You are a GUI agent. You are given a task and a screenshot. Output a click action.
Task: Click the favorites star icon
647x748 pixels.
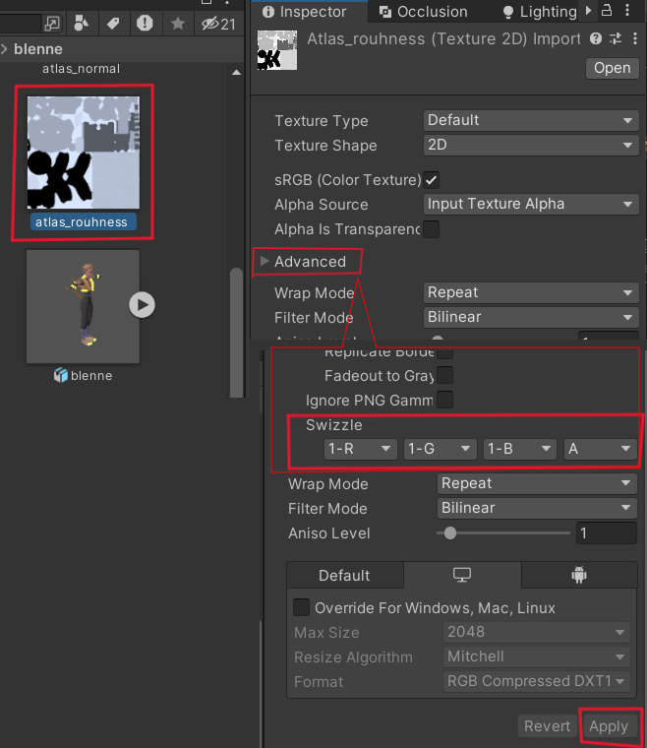(x=177, y=23)
